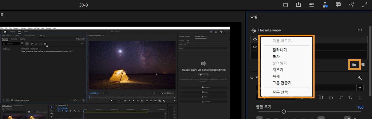Open the workspaces icon in top bar
The height and width of the screenshot is (119, 372).
(312, 5)
